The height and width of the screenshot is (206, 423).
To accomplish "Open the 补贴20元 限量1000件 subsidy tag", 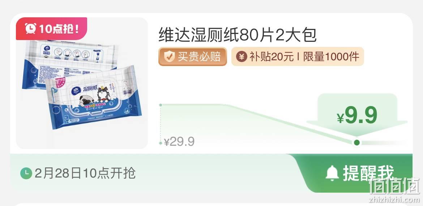I will pyautogui.click(x=298, y=57).
